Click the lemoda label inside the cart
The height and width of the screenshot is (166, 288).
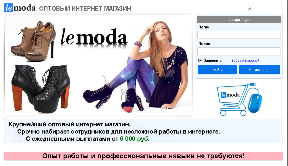tap(230, 95)
